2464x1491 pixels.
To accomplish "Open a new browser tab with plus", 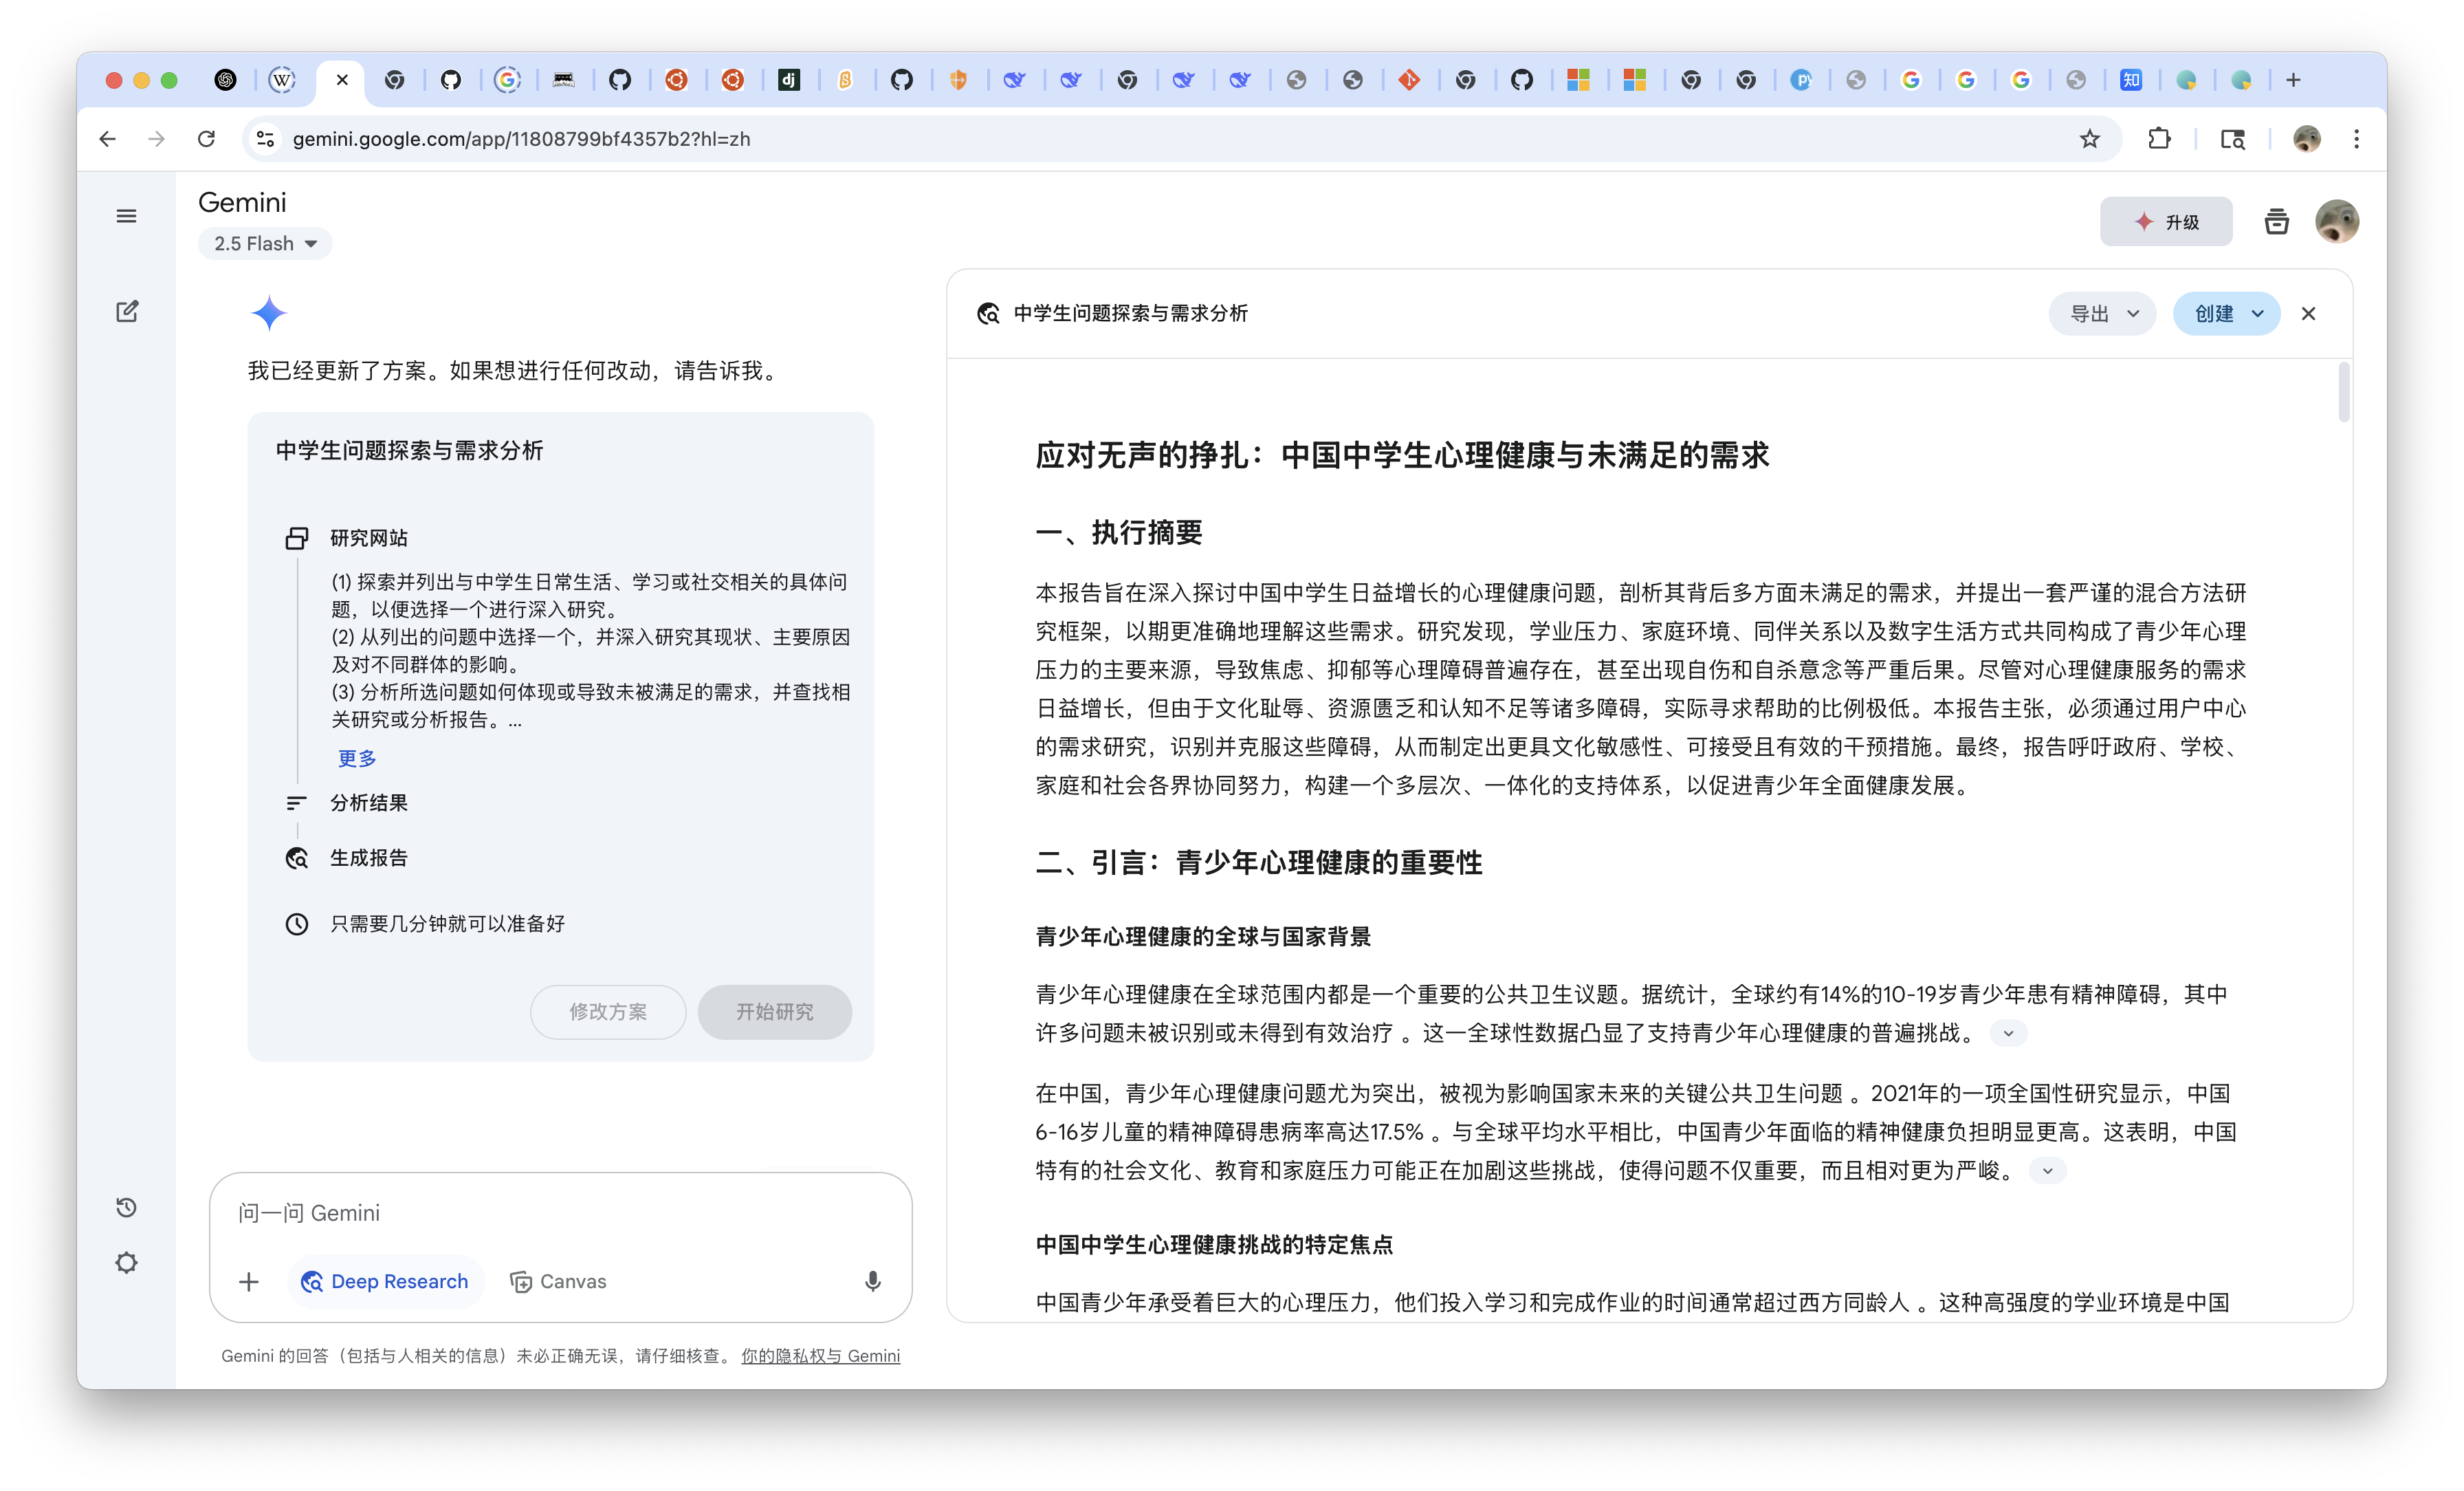I will (x=2294, y=80).
